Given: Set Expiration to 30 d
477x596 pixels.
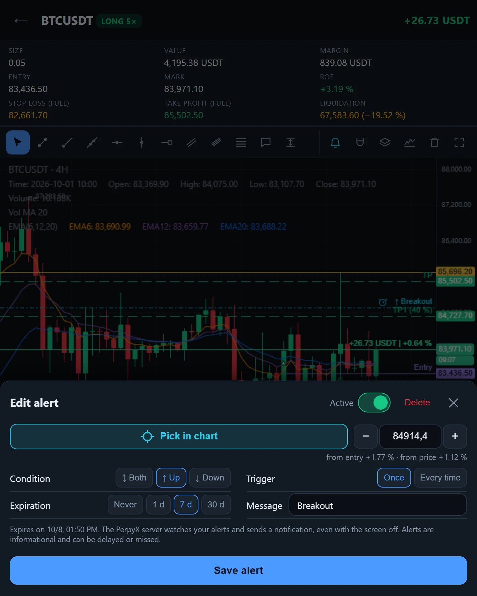Looking at the screenshot, I should point(216,505).
